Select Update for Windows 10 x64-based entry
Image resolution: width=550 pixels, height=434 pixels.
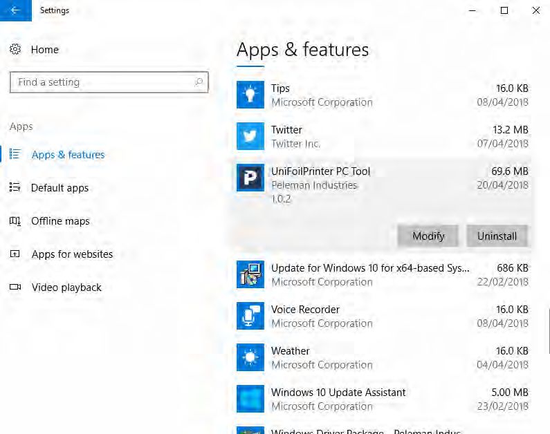(370, 268)
